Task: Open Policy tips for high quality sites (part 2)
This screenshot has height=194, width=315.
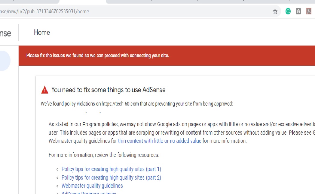Action: click(111, 178)
